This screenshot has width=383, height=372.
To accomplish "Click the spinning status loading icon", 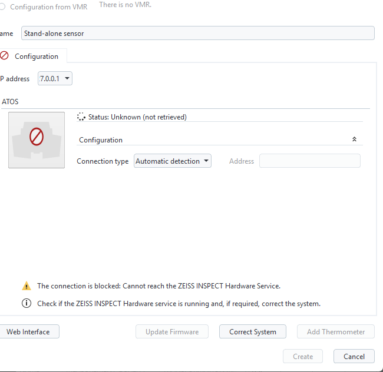I will [x=81, y=117].
